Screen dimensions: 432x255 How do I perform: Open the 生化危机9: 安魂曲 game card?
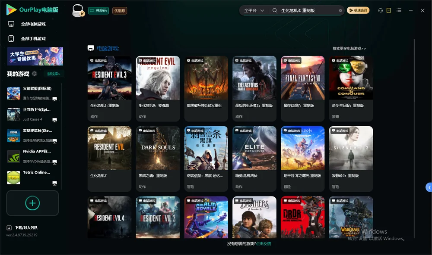point(158,88)
